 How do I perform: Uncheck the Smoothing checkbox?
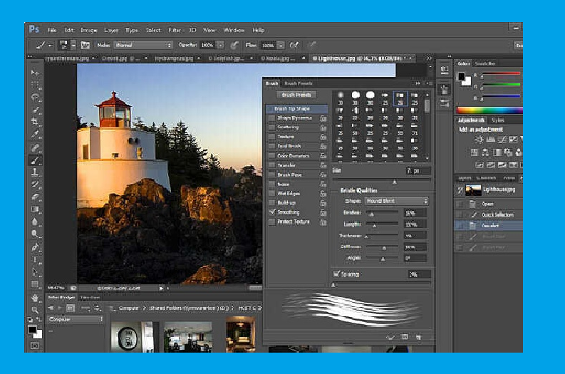pyautogui.click(x=271, y=212)
